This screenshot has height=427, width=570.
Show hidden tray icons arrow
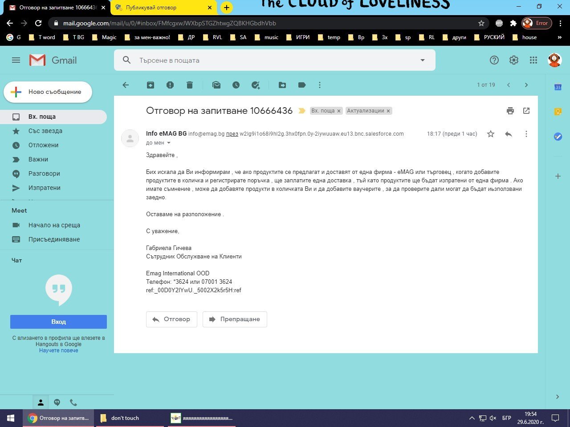tap(472, 418)
